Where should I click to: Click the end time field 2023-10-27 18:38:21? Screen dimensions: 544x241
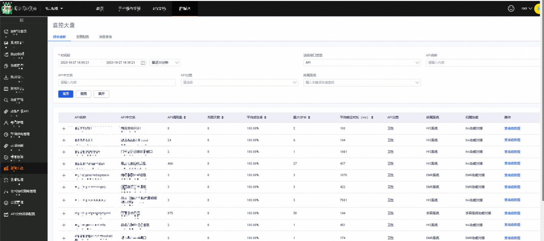pos(121,63)
